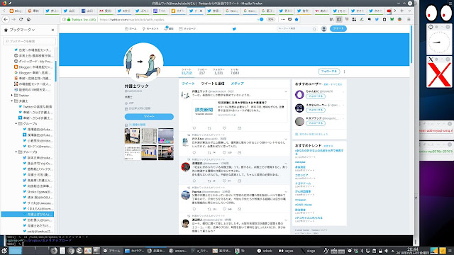
Task: Click the Twitter keyword search box
Action: coord(297,28)
